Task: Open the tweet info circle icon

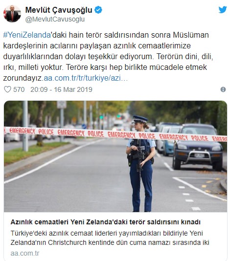Action: pyautogui.click(x=223, y=89)
